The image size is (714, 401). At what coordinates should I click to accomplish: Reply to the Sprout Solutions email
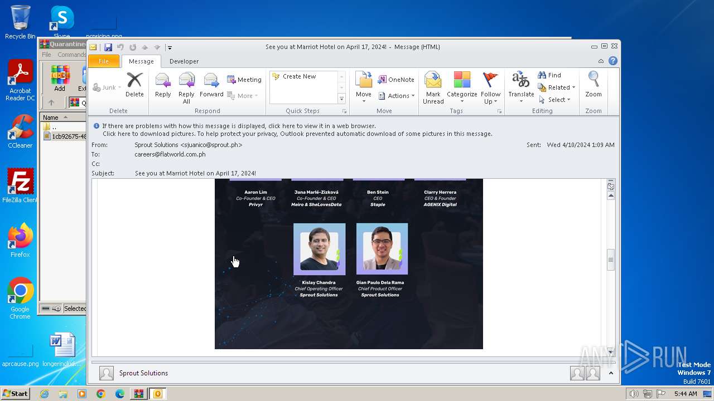point(163,85)
